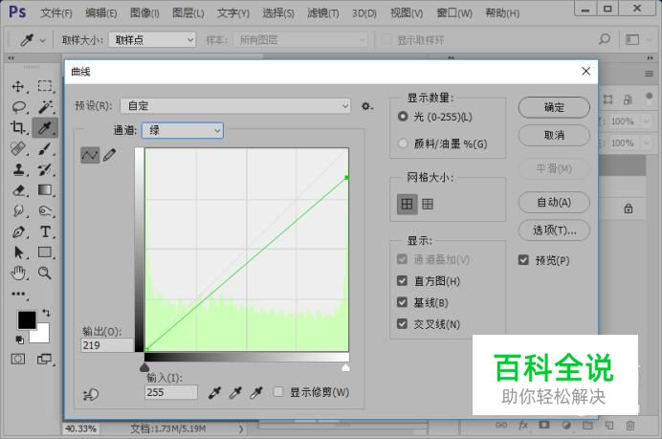Select the Rectangle shape tool

[45, 252]
